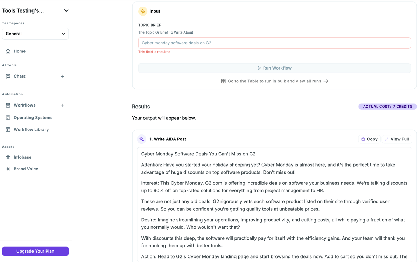420x262 pixels.
Task: Expand the Workflows list with plus button
Action: pos(62,105)
